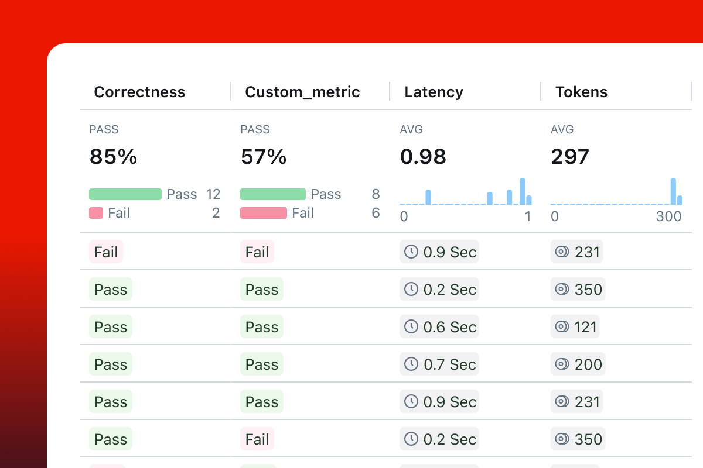Click the Latency column header

[434, 92]
